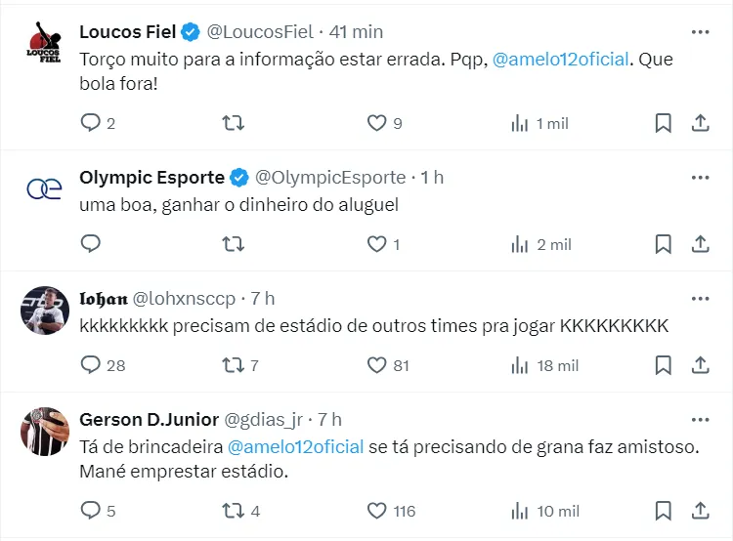Reply to lohan's tweet with 28 replies

coord(91,365)
